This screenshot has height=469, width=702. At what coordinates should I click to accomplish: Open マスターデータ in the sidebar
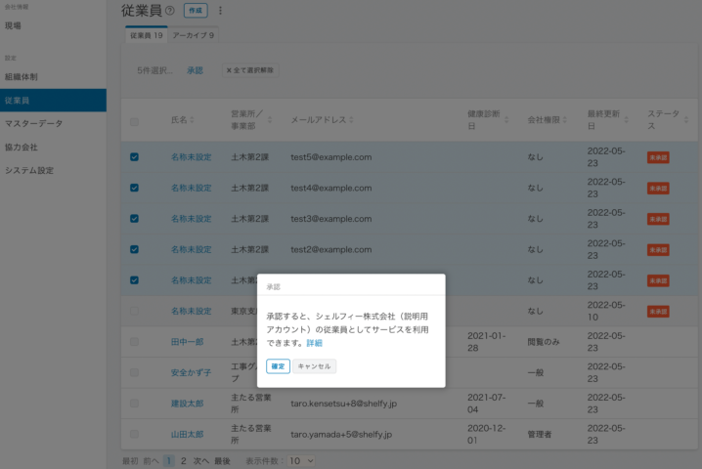coord(32,123)
